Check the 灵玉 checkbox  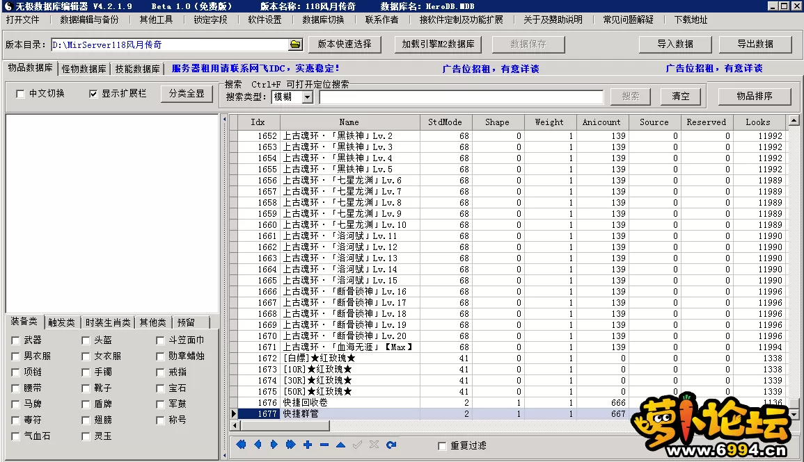pos(86,436)
